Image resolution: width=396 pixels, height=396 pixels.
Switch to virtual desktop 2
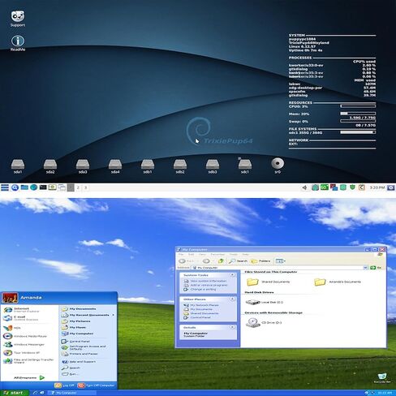click(78, 187)
